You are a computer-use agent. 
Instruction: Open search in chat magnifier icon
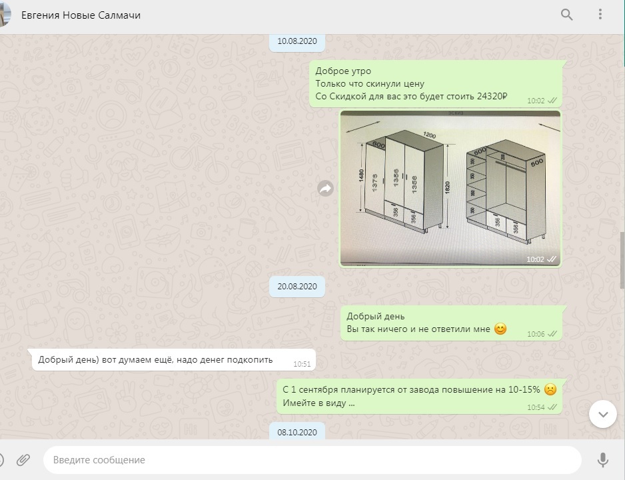click(x=566, y=15)
